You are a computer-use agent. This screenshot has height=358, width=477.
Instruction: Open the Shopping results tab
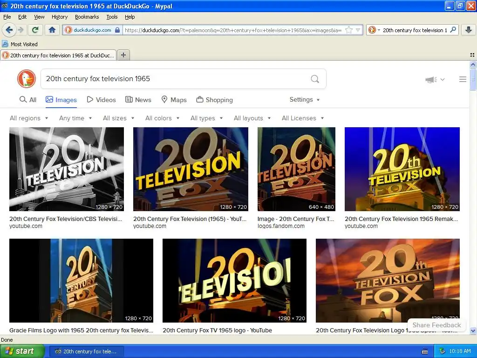[214, 100]
